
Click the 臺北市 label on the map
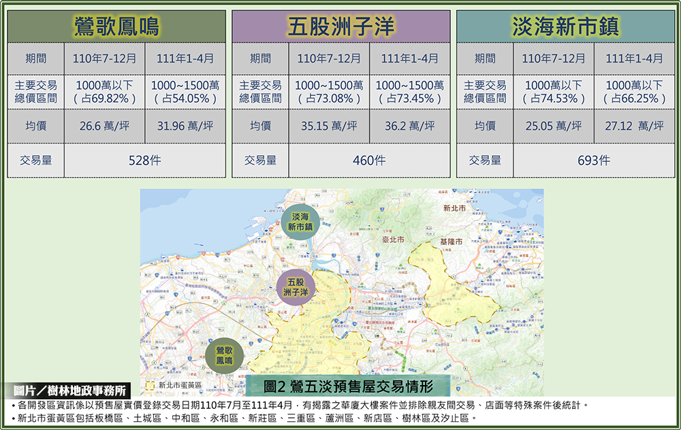[x=392, y=239]
